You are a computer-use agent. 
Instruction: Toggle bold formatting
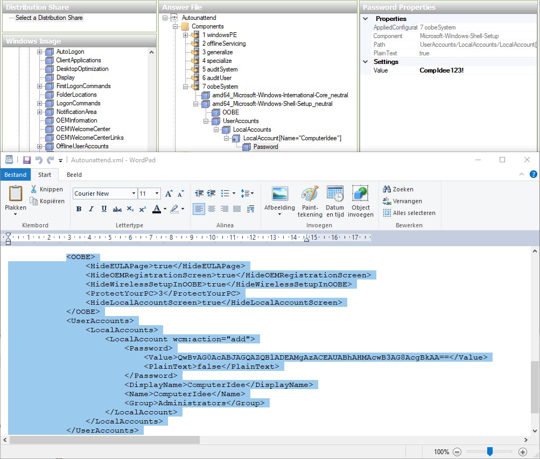click(x=79, y=209)
